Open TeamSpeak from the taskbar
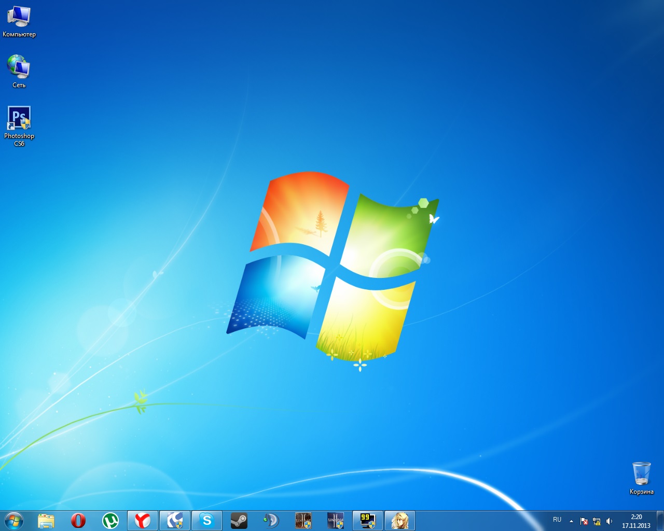 click(x=271, y=521)
